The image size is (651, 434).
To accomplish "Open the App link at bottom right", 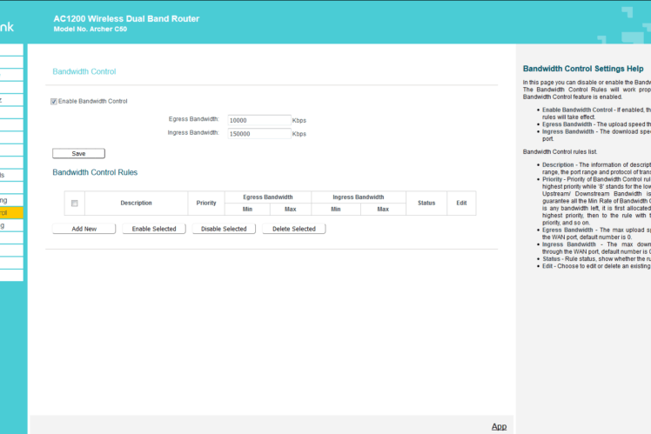I will coord(499,426).
